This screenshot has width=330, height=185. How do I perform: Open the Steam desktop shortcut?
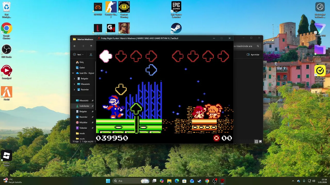click(176, 28)
